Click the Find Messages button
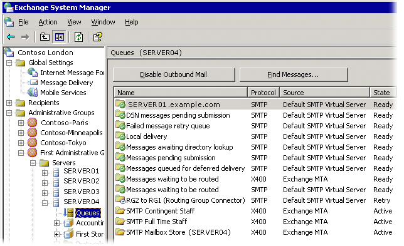Viewport: 404px width, 246px height. click(x=294, y=74)
